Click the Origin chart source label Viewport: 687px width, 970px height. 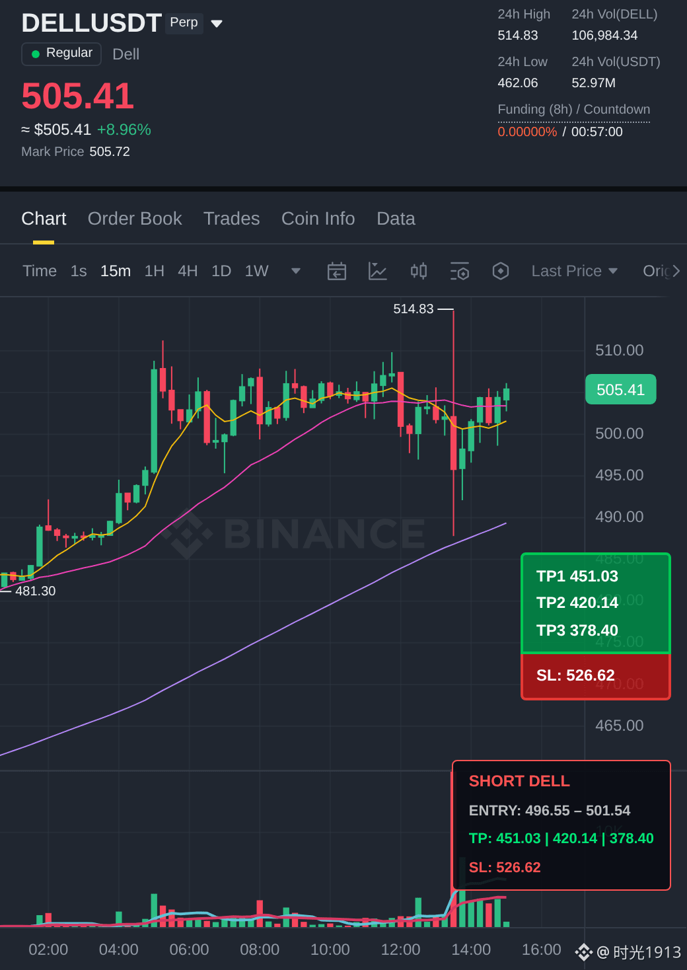(657, 271)
